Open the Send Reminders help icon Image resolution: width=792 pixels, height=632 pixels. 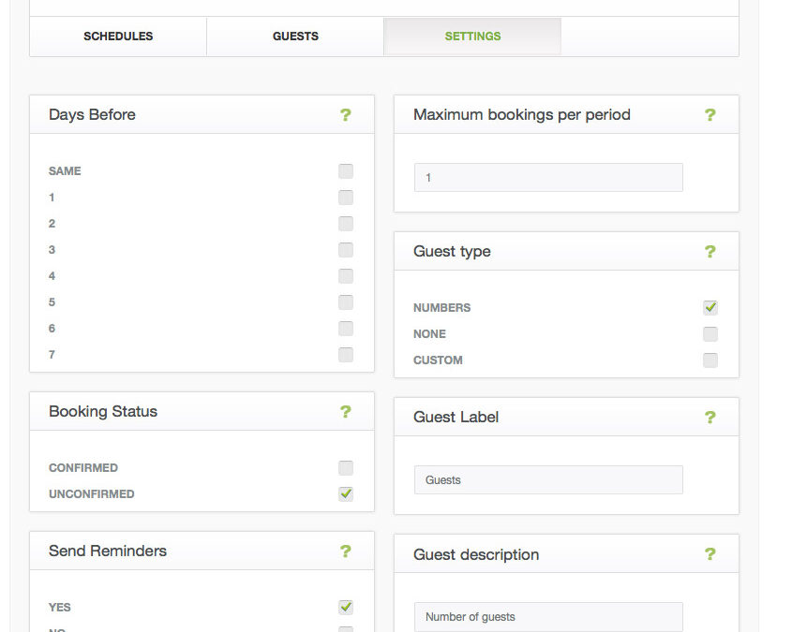(345, 551)
